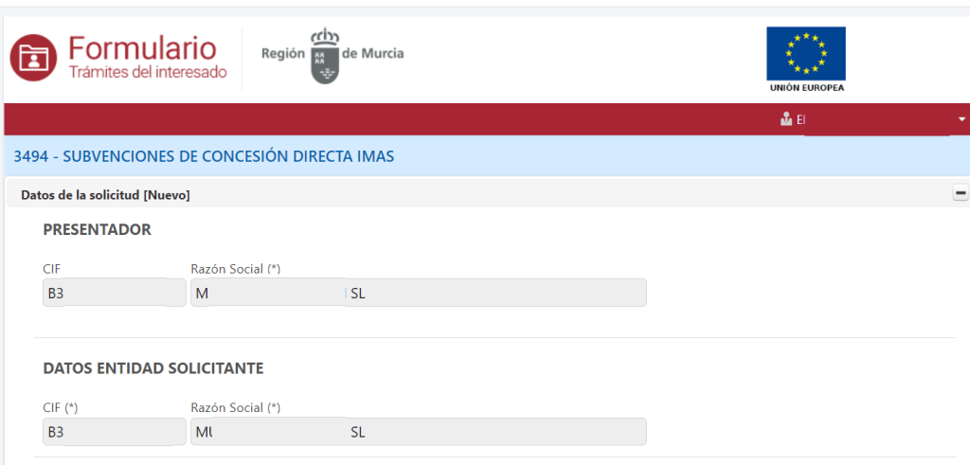The height and width of the screenshot is (465, 970).
Task: Focus Razón Social field under Datos Entidad Solicitante
Action: pos(418,432)
